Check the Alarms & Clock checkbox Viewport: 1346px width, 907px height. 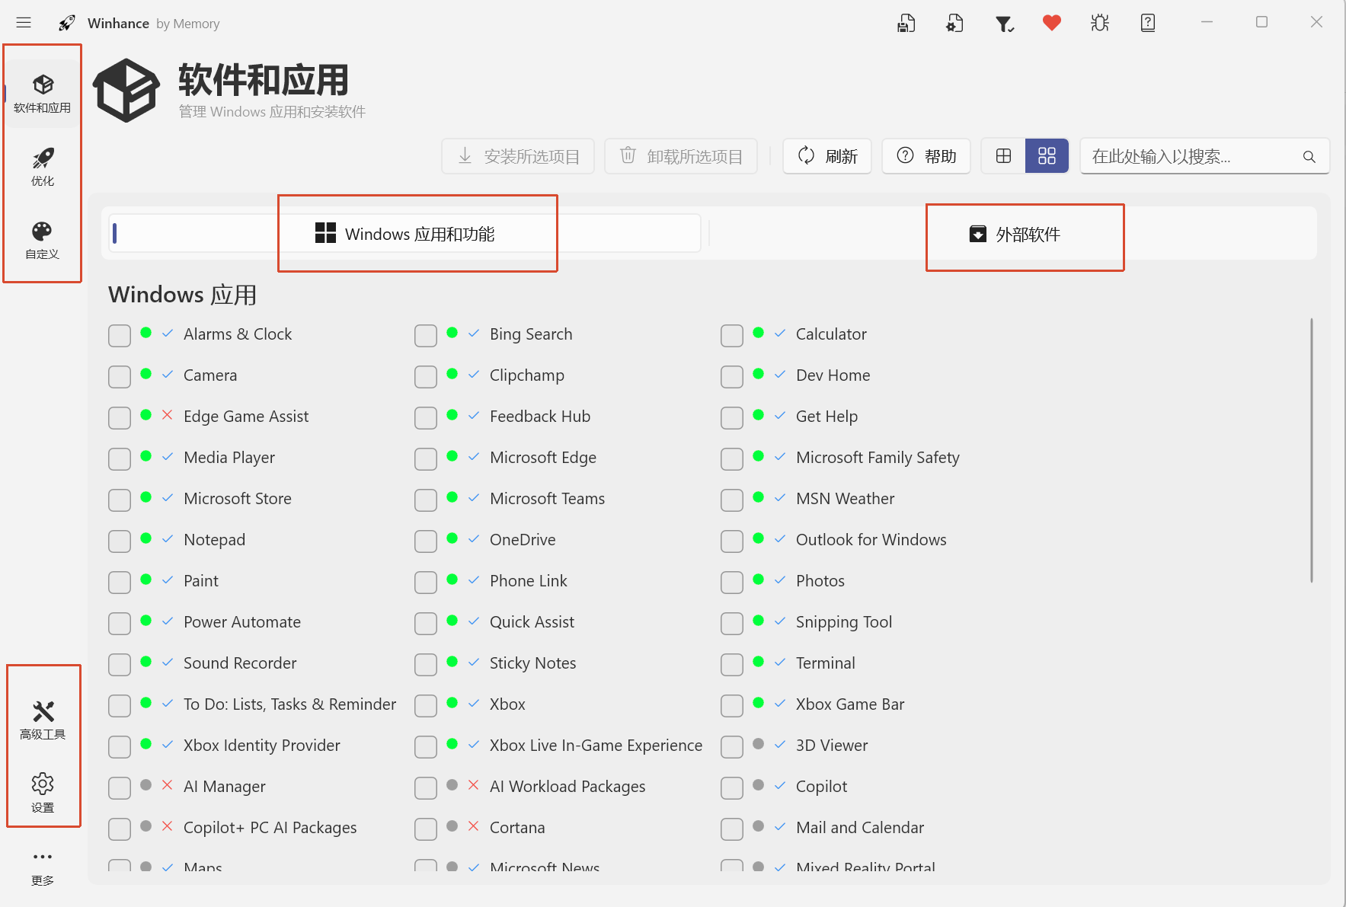tap(120, 335)
